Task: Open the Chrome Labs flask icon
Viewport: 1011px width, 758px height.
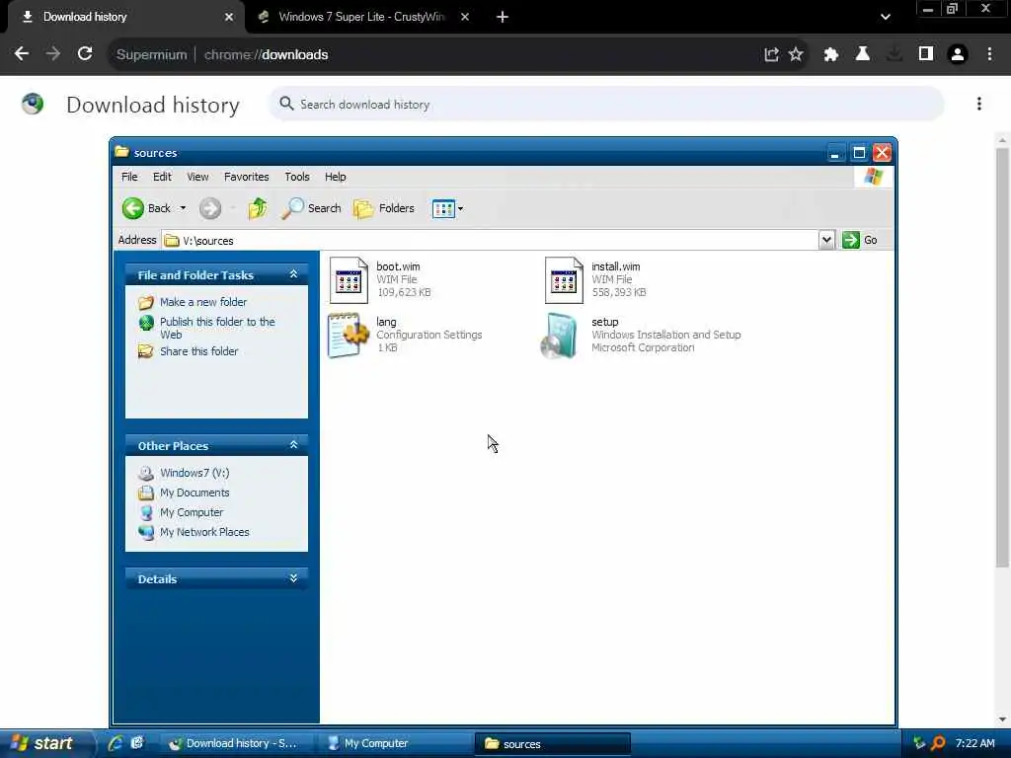Action: click(x=863, y=54)
